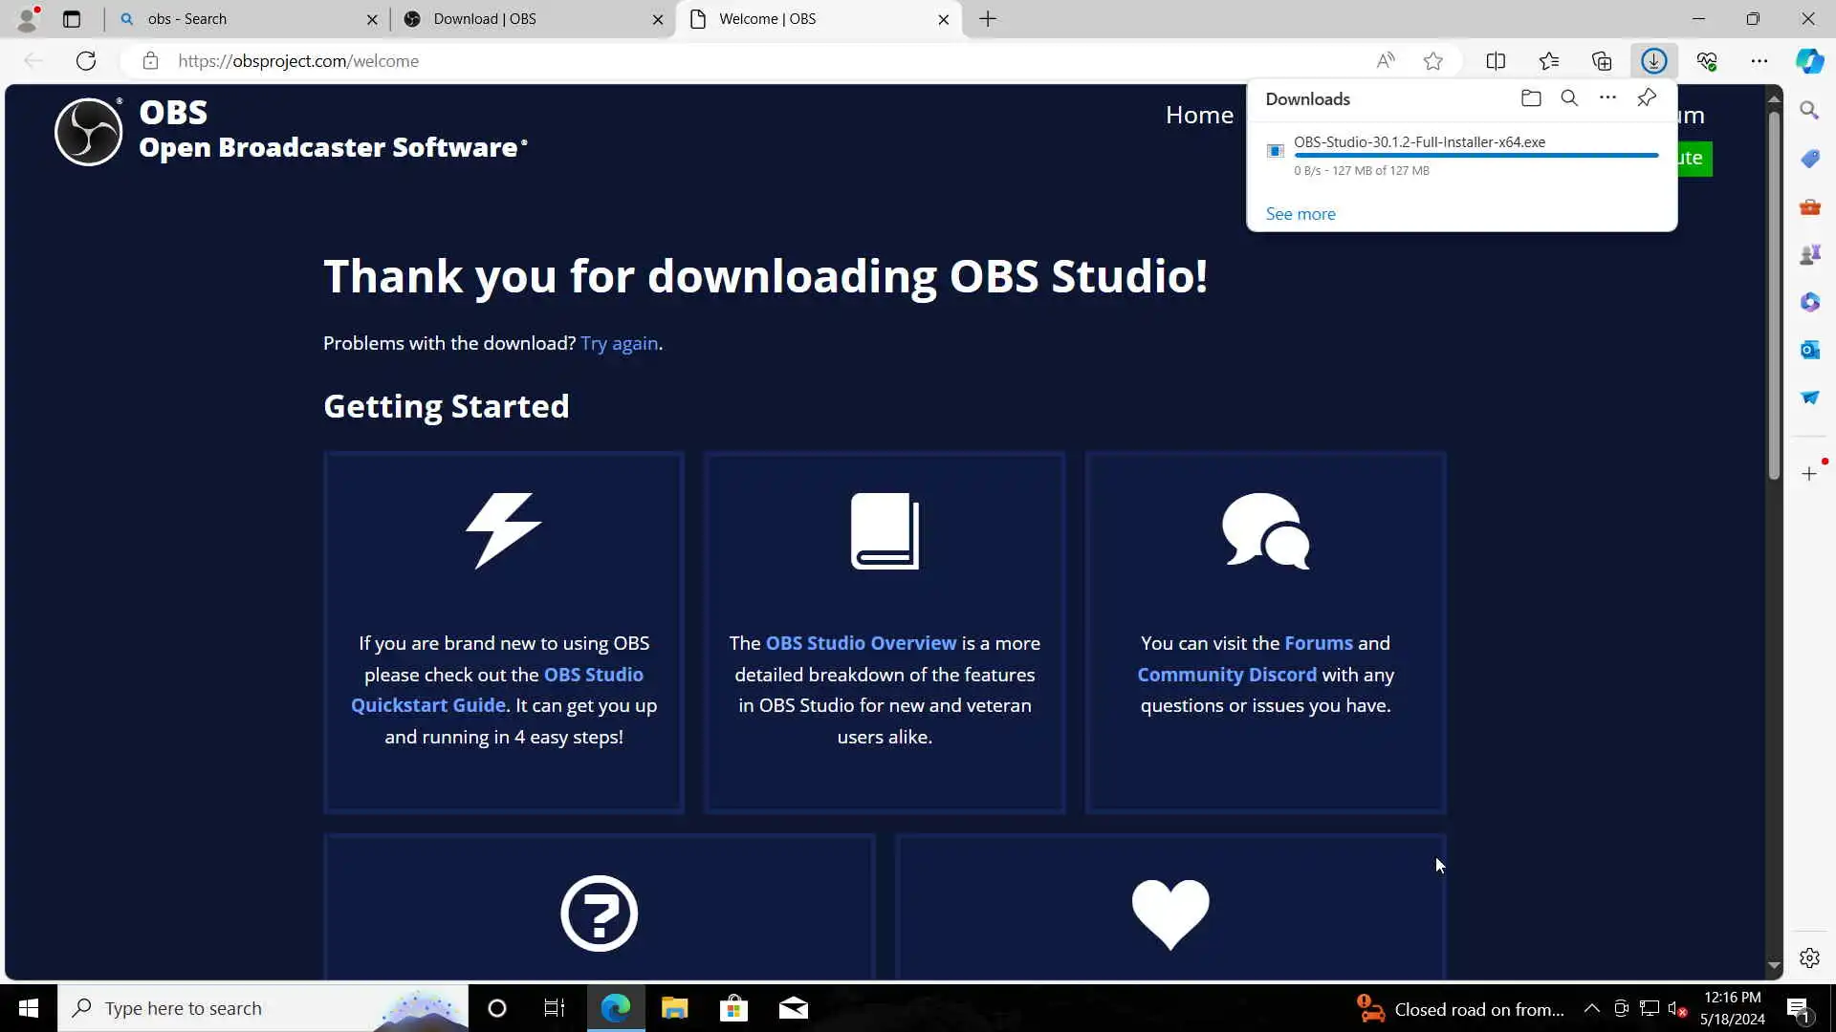The image size is (1836, 1032).
Task: Open downloads folder from Downloads panel
Action: pyautogui.click(x=1531, y=98)
